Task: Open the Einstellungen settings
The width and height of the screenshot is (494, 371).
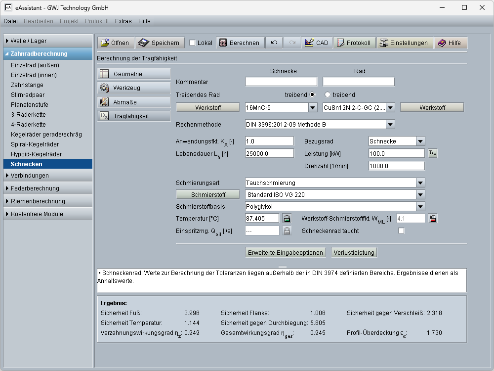Action: 404,43
